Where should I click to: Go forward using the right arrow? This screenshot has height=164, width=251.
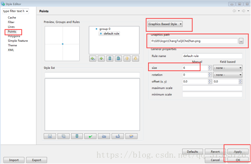tap(243, 11)
